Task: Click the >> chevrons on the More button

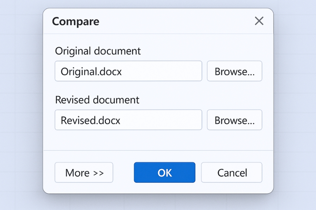Action: tap(98, 173)
